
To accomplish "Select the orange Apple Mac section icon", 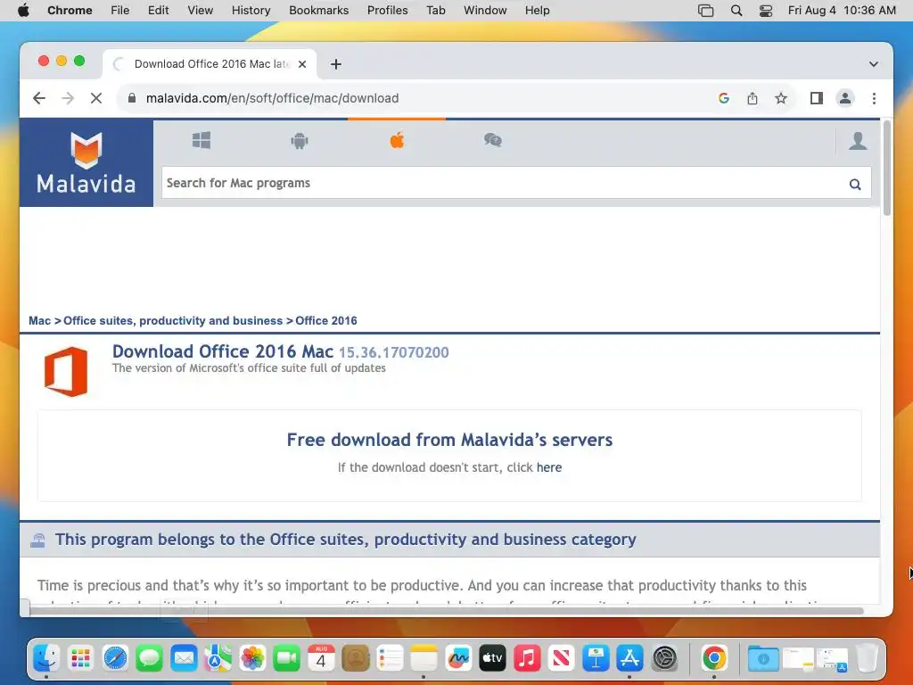I will point(397,140).
